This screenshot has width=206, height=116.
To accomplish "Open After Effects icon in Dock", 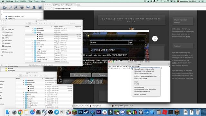I will point(98,112).
